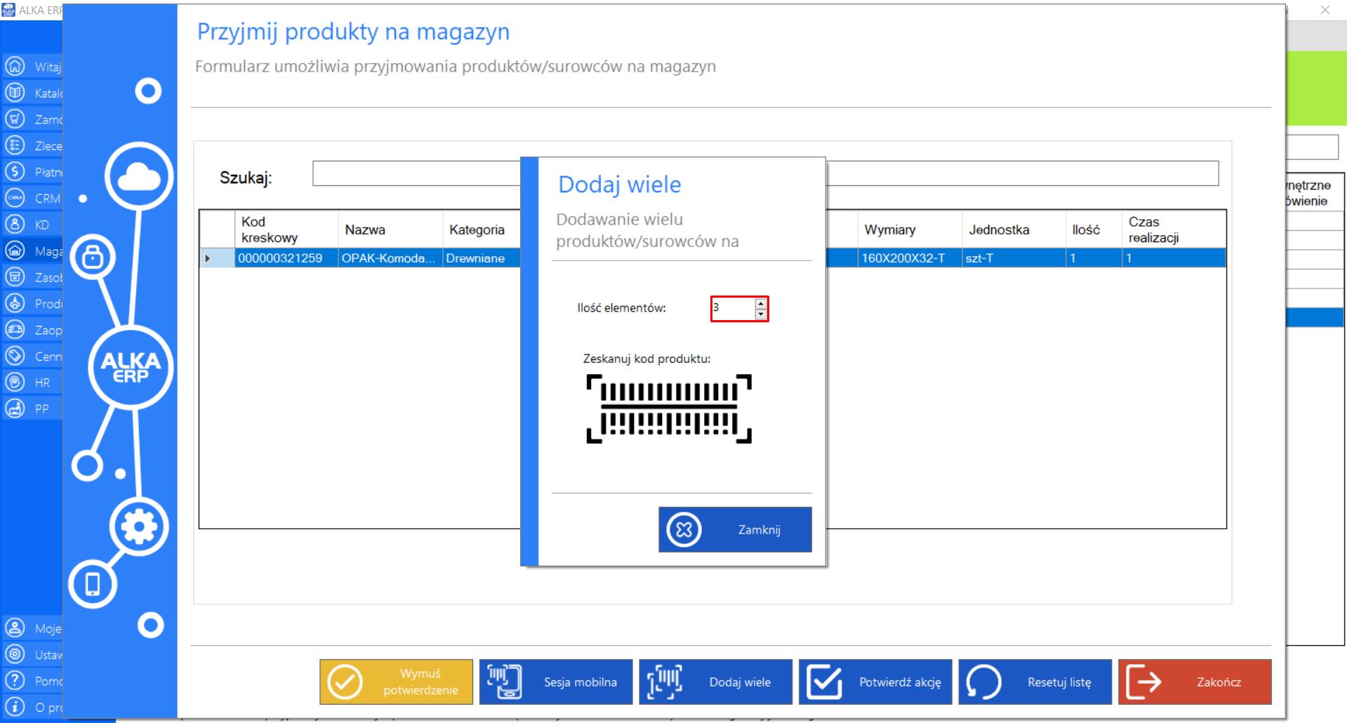Image resolution: width=1347 pixels, height=723 pixels.
Task: Open the PP factory icon
Action: tap(15, 409)
